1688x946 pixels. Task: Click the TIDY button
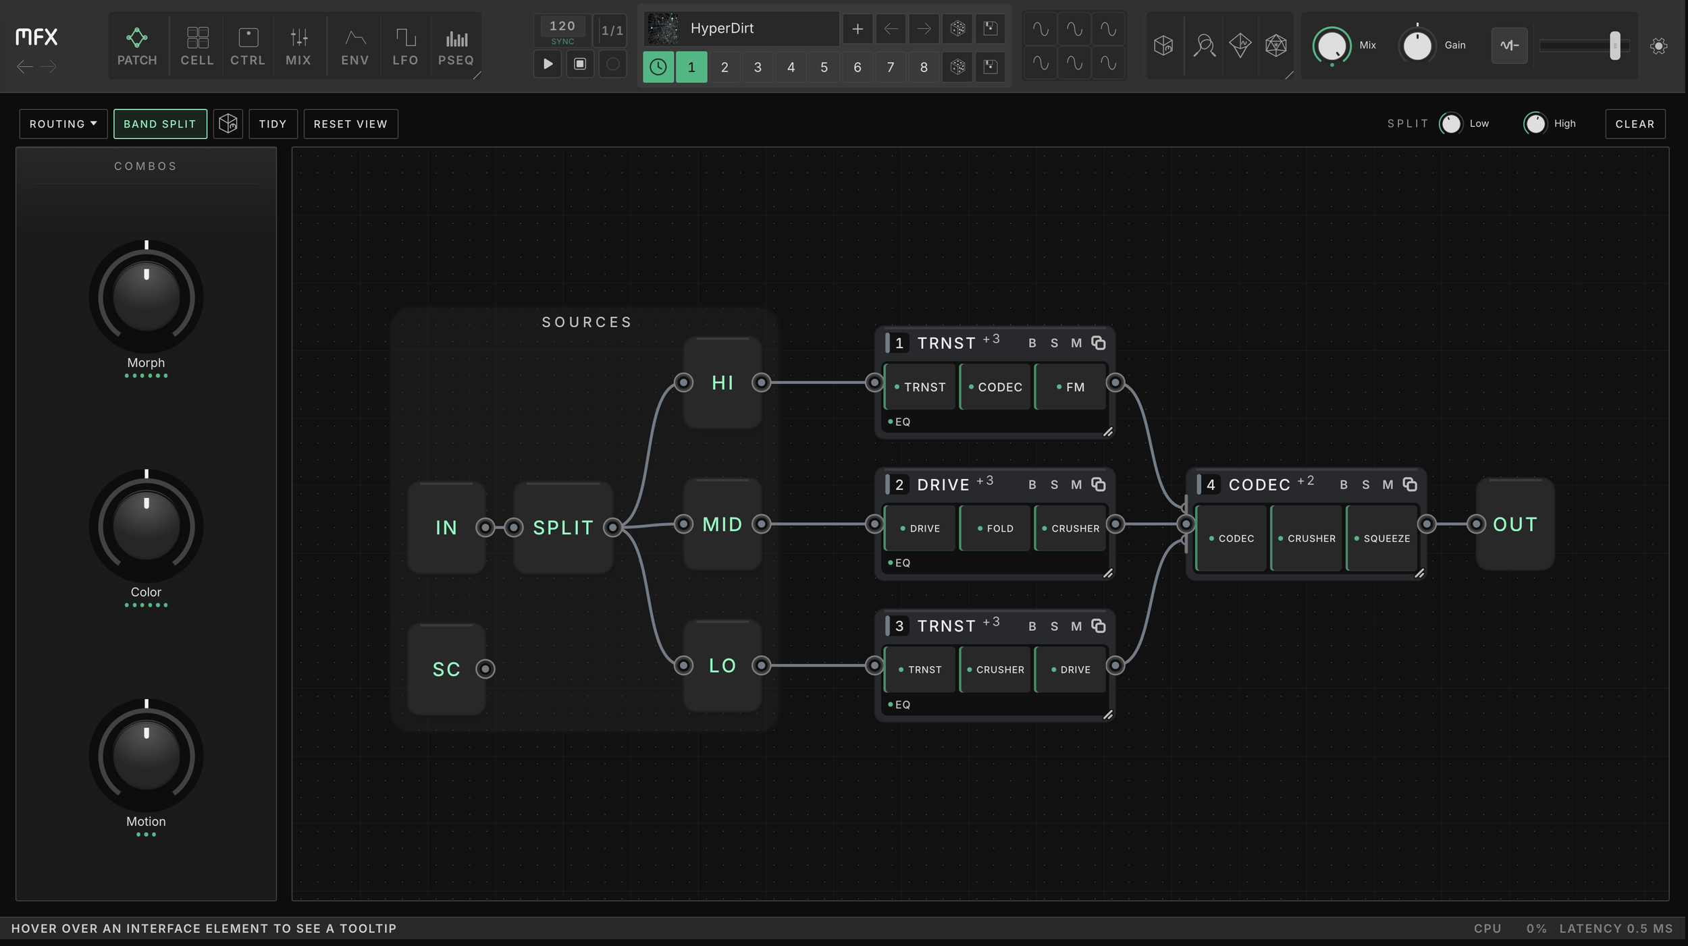pos(273,124)
